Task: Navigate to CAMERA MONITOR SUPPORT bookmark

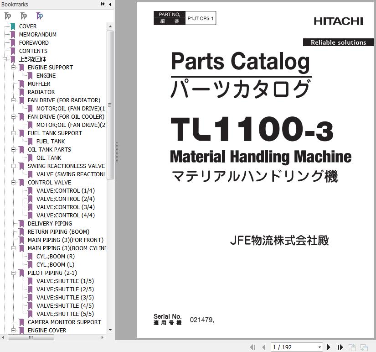Action: coord(64,322)
